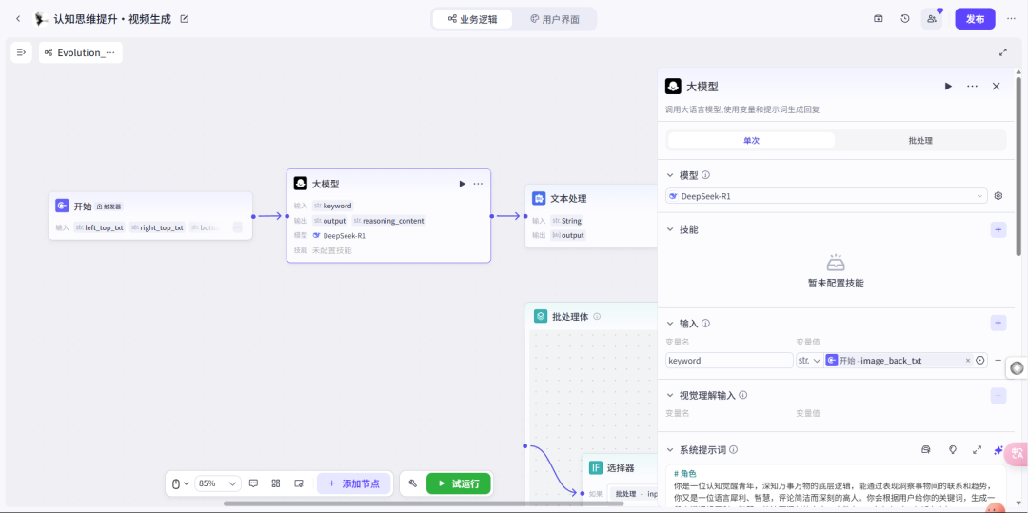1028x513 pixels.
Task: Collapse the 输入 section
Action: click(670, 323)
